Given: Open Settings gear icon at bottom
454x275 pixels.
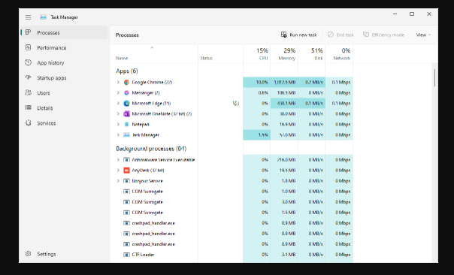Looking at the screenshot, I should coord(28,253).
